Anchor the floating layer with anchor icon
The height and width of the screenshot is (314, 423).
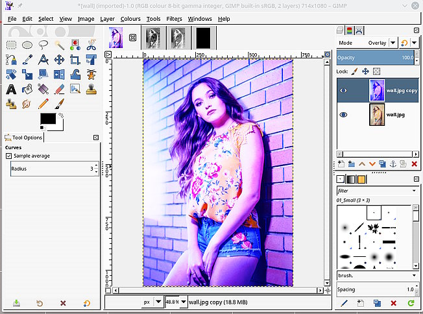[393, 163]
